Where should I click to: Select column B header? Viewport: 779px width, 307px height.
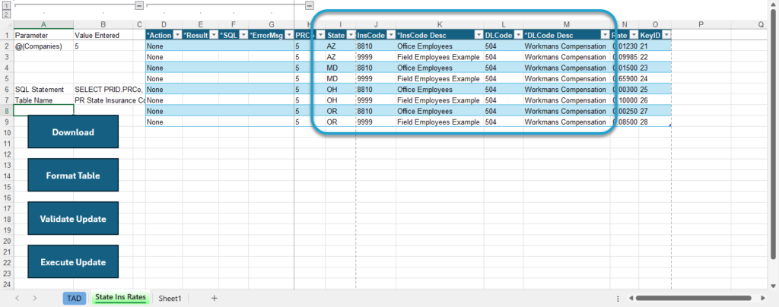click(x=103, y=24)
